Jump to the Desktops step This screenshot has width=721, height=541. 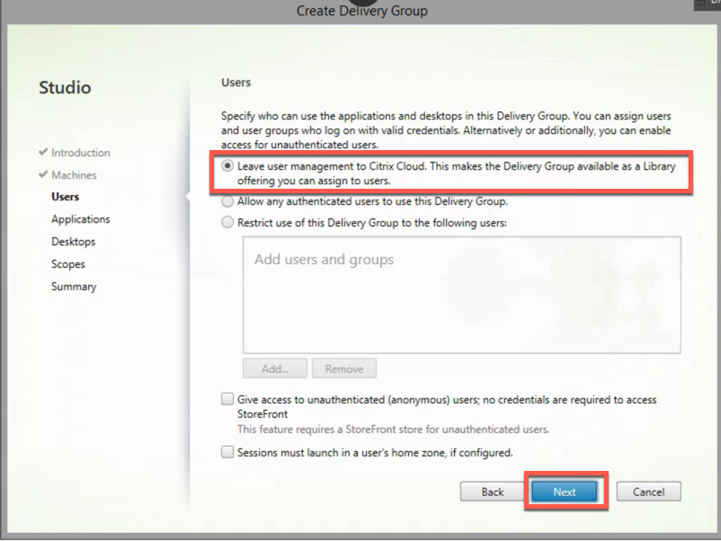(74, 242)
